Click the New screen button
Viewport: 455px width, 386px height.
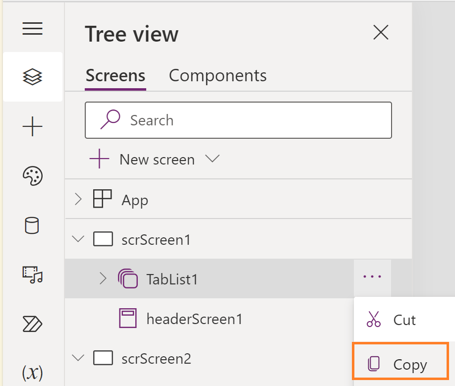click(x=143, y=160)
